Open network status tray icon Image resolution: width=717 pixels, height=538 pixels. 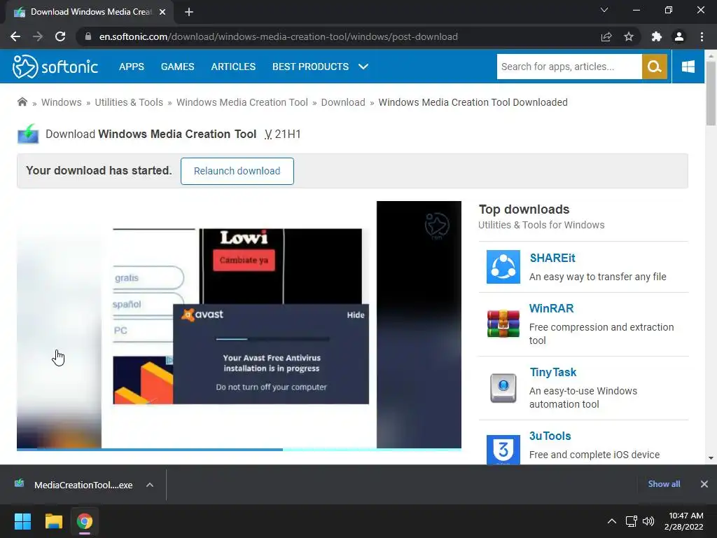632,521
